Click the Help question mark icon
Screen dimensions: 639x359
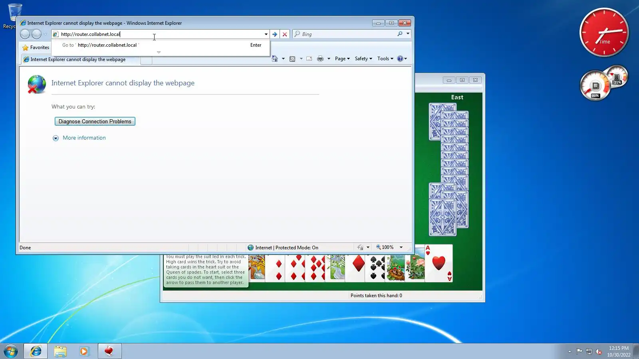pyautogui.click(x=400, y=59)
